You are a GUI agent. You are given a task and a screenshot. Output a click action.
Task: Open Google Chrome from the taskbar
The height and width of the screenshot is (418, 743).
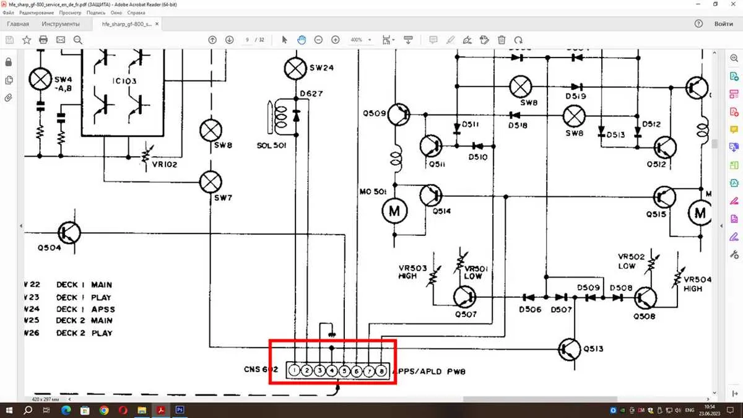[x=103, y=410]
